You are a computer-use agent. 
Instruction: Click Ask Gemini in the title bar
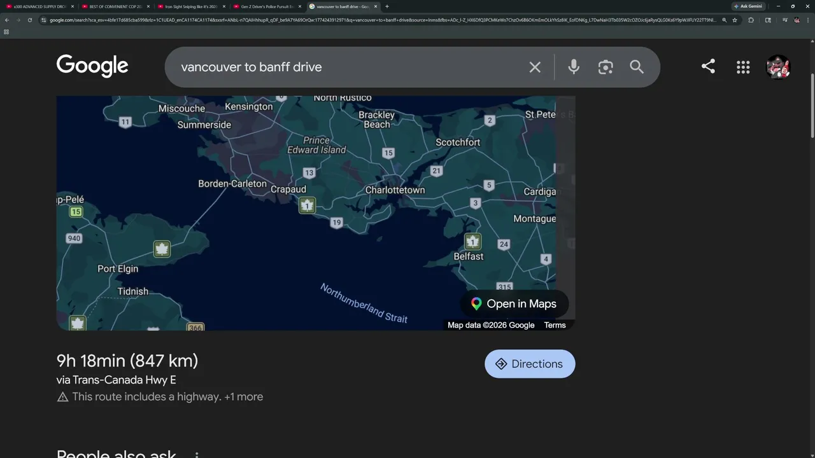[x=748, y=6]
